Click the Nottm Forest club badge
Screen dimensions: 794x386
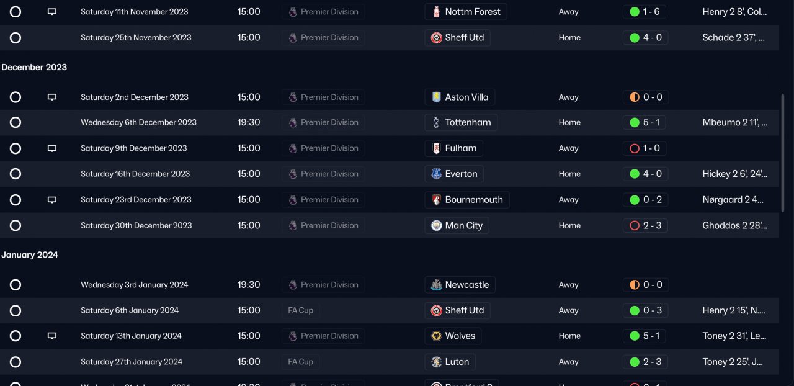[437, 12]
